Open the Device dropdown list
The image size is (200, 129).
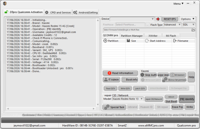pyautogui.click(x=153, y=19)
